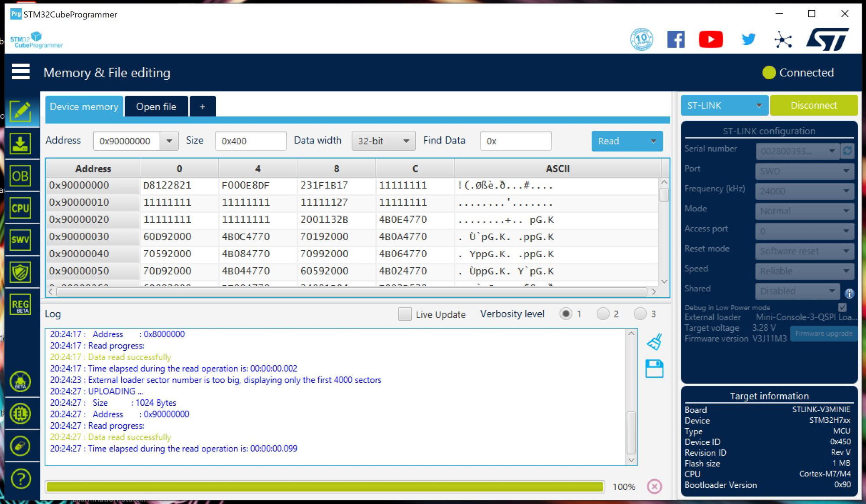Open the Shared Disabled dropdown
This screenshot has height=504, width=866.
click(x=798, y=291)
